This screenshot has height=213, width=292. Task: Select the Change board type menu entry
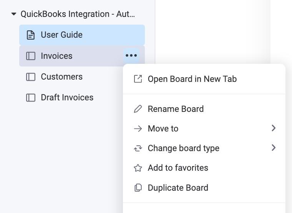[183, 148]
